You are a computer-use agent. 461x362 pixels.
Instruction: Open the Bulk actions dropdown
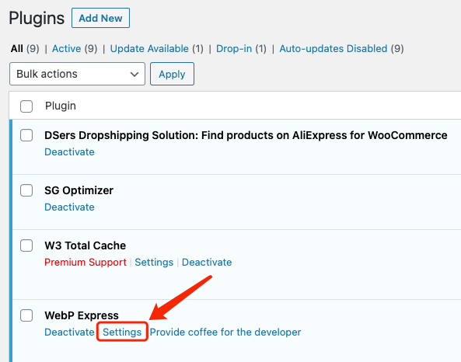pyautogui.click(x=77, y=74)
